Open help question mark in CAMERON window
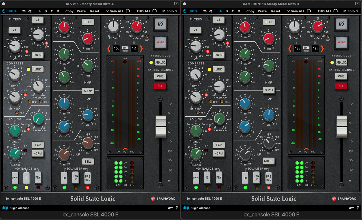362x220 pixels. pos(358,208)
